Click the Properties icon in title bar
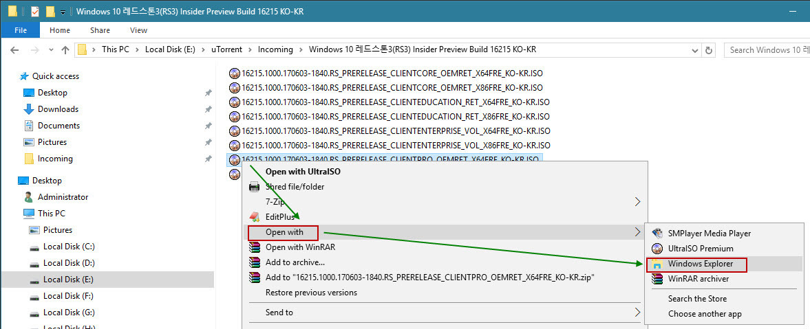Viewport: 810px width, 329px height. 35,12
